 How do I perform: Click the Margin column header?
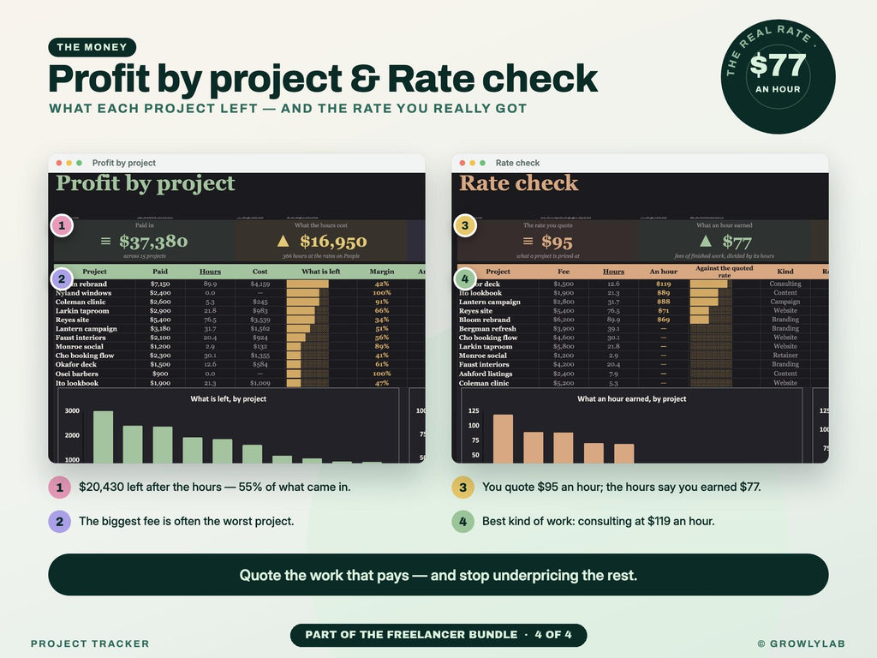click(381, 272)
